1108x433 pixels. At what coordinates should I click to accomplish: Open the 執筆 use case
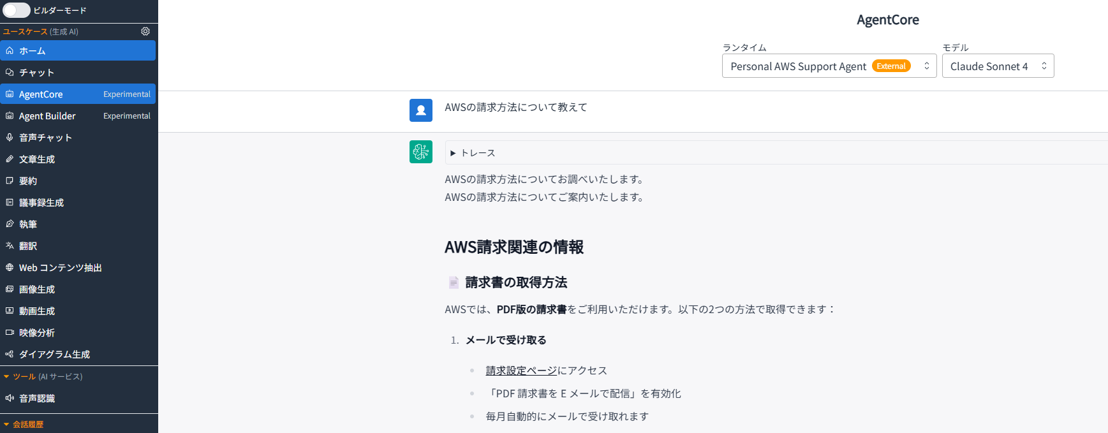[x=78, y=224]
